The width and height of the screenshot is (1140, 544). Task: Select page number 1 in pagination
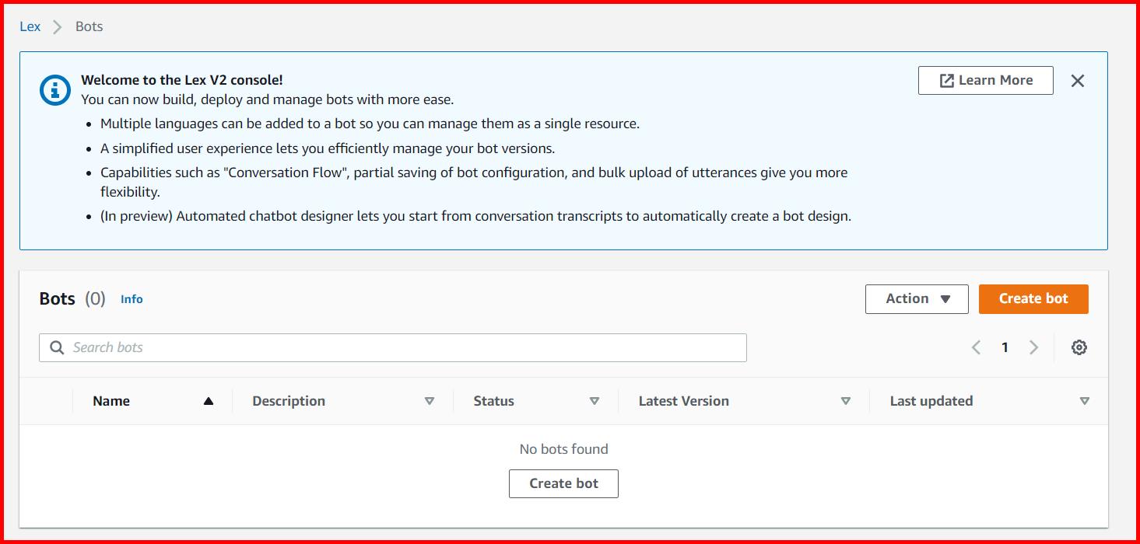coord(1005,347)
